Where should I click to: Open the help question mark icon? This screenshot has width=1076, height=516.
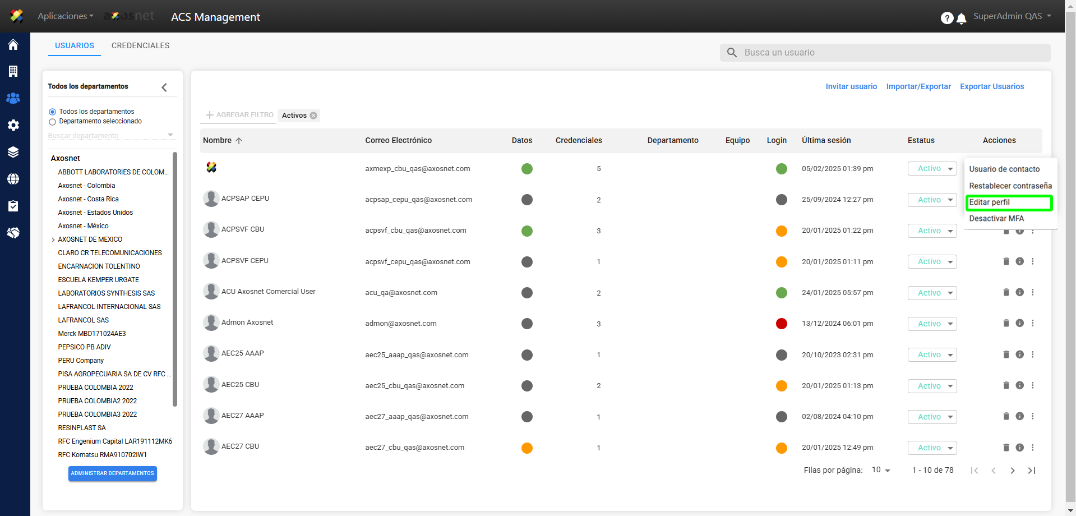[x=946, y=18]
